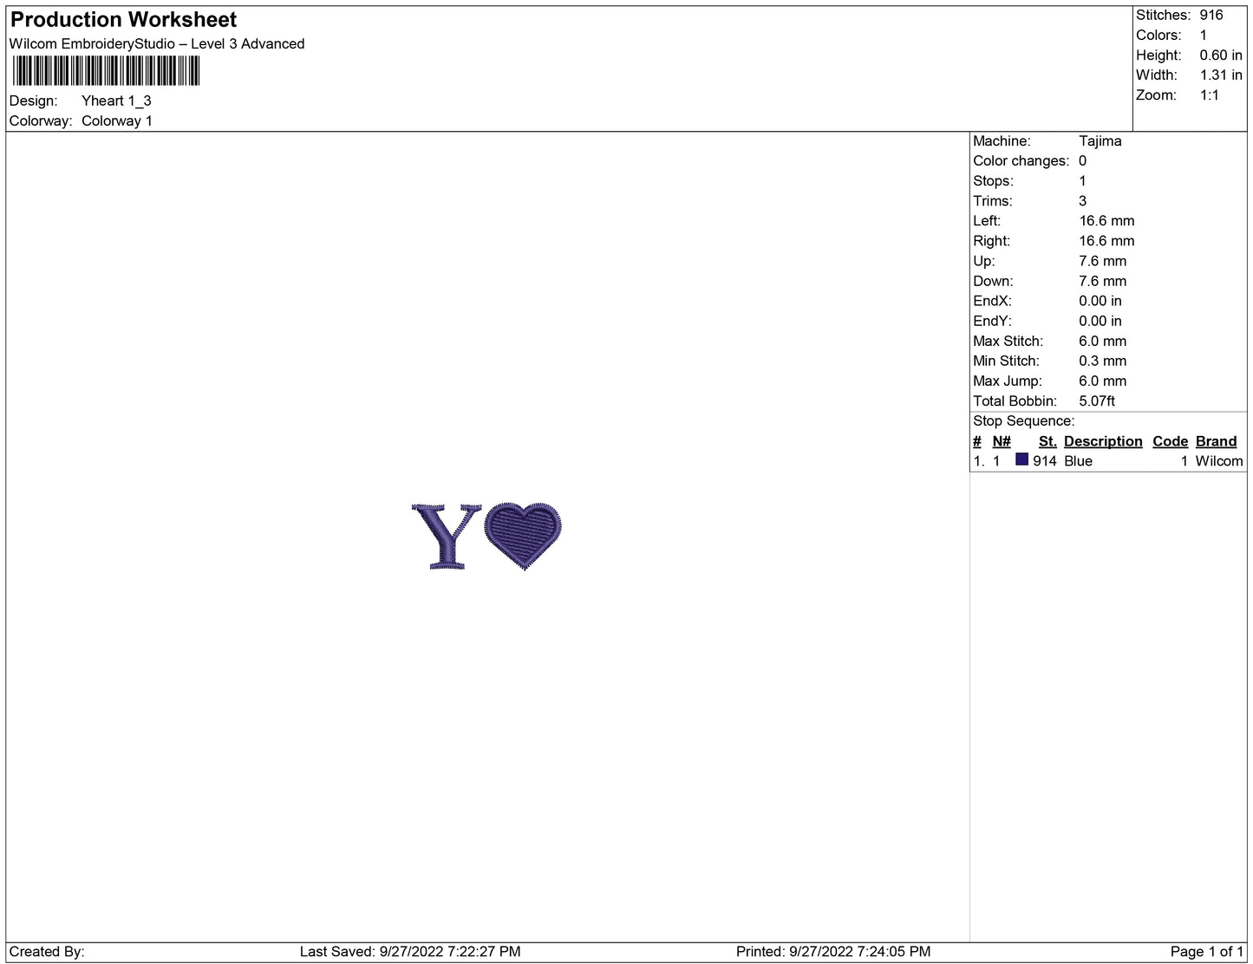The width and height of the screenshot is (1253, 964).
Task: Click the Zoom value "1:1"
Action: coord(1210,94)
